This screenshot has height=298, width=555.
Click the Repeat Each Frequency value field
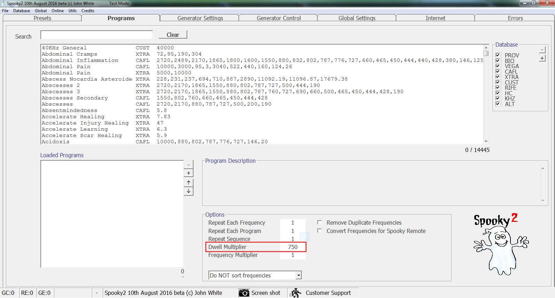point(293,223)
